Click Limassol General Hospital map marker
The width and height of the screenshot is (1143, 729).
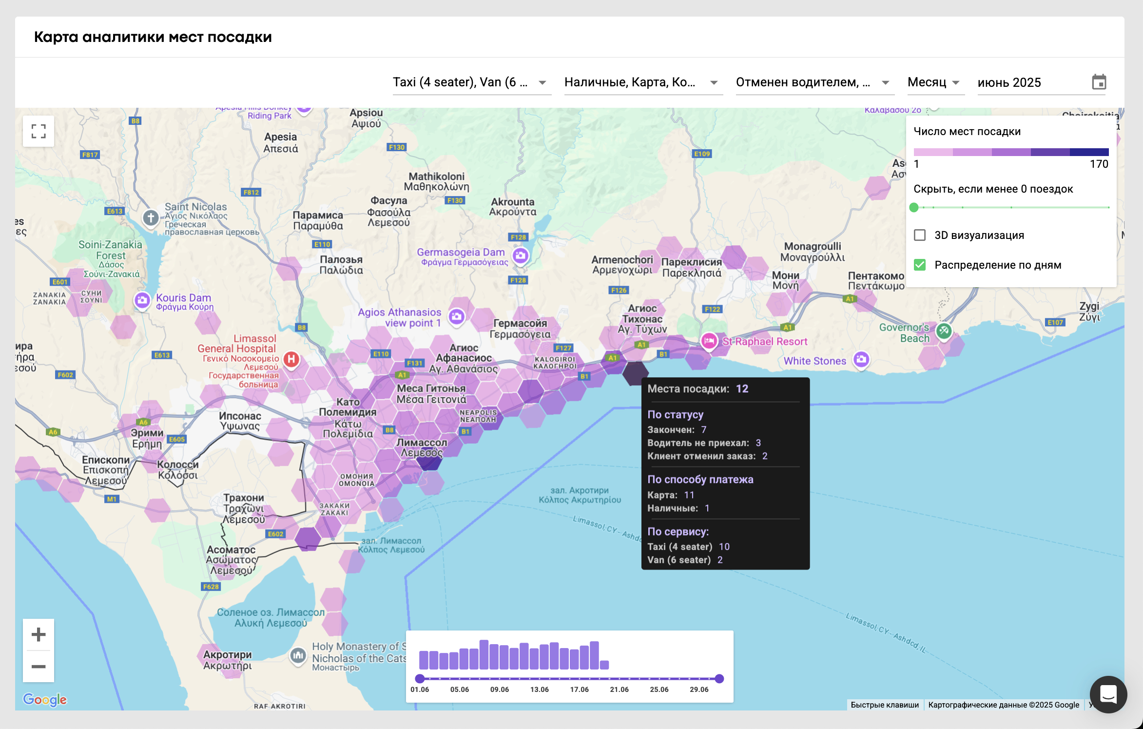click(291, 360)
